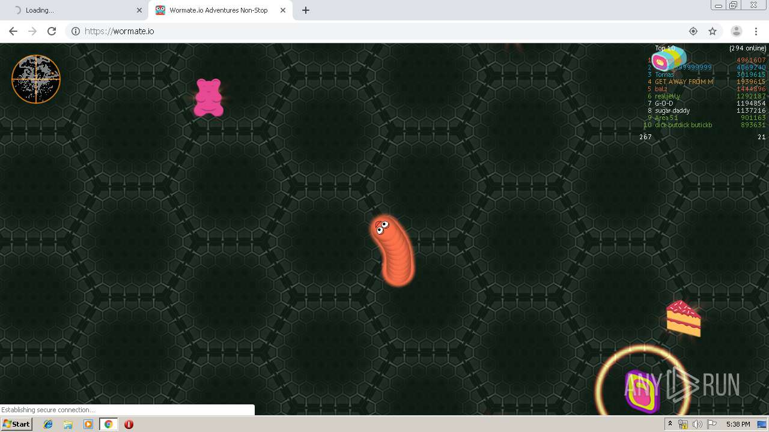Close the Loading tab
Screen dimensions: 769x432
(139, 10)
